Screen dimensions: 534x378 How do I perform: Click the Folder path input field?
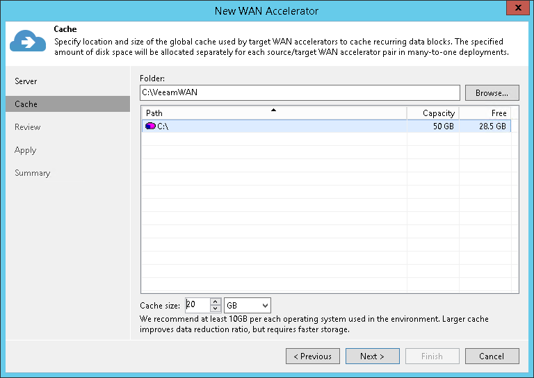[x=300, y=92]
